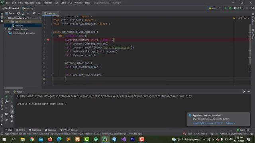
Task: Open the Event Log
Action: click(243, 130)
